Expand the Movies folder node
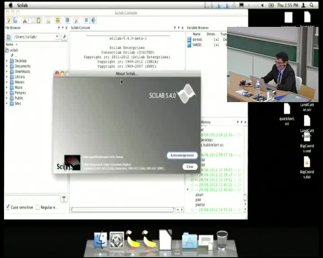The image size is (323, 258). 7,82
